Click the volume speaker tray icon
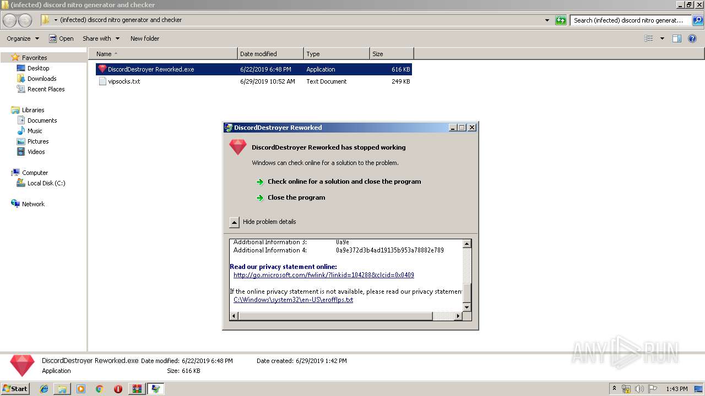The width and height of the screenshot is (705, 396). point(639,389)
